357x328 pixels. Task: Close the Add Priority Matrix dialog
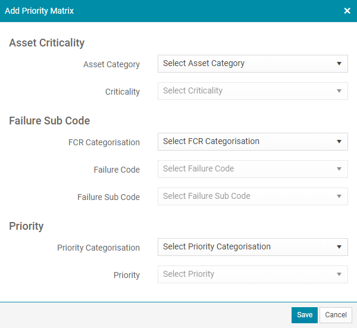coord(347,11)
